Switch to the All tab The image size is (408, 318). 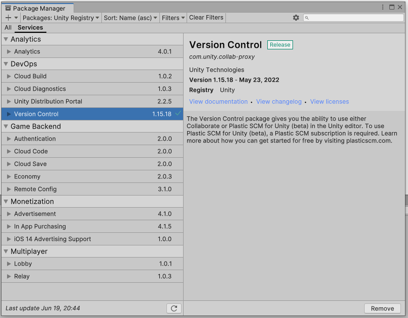click(8, 28)
